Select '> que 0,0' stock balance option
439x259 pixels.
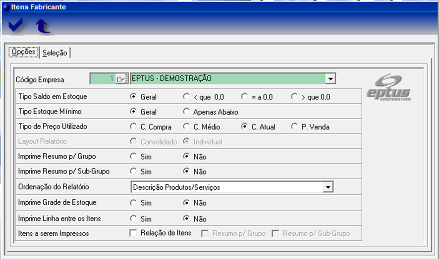[x=294, y=97]
